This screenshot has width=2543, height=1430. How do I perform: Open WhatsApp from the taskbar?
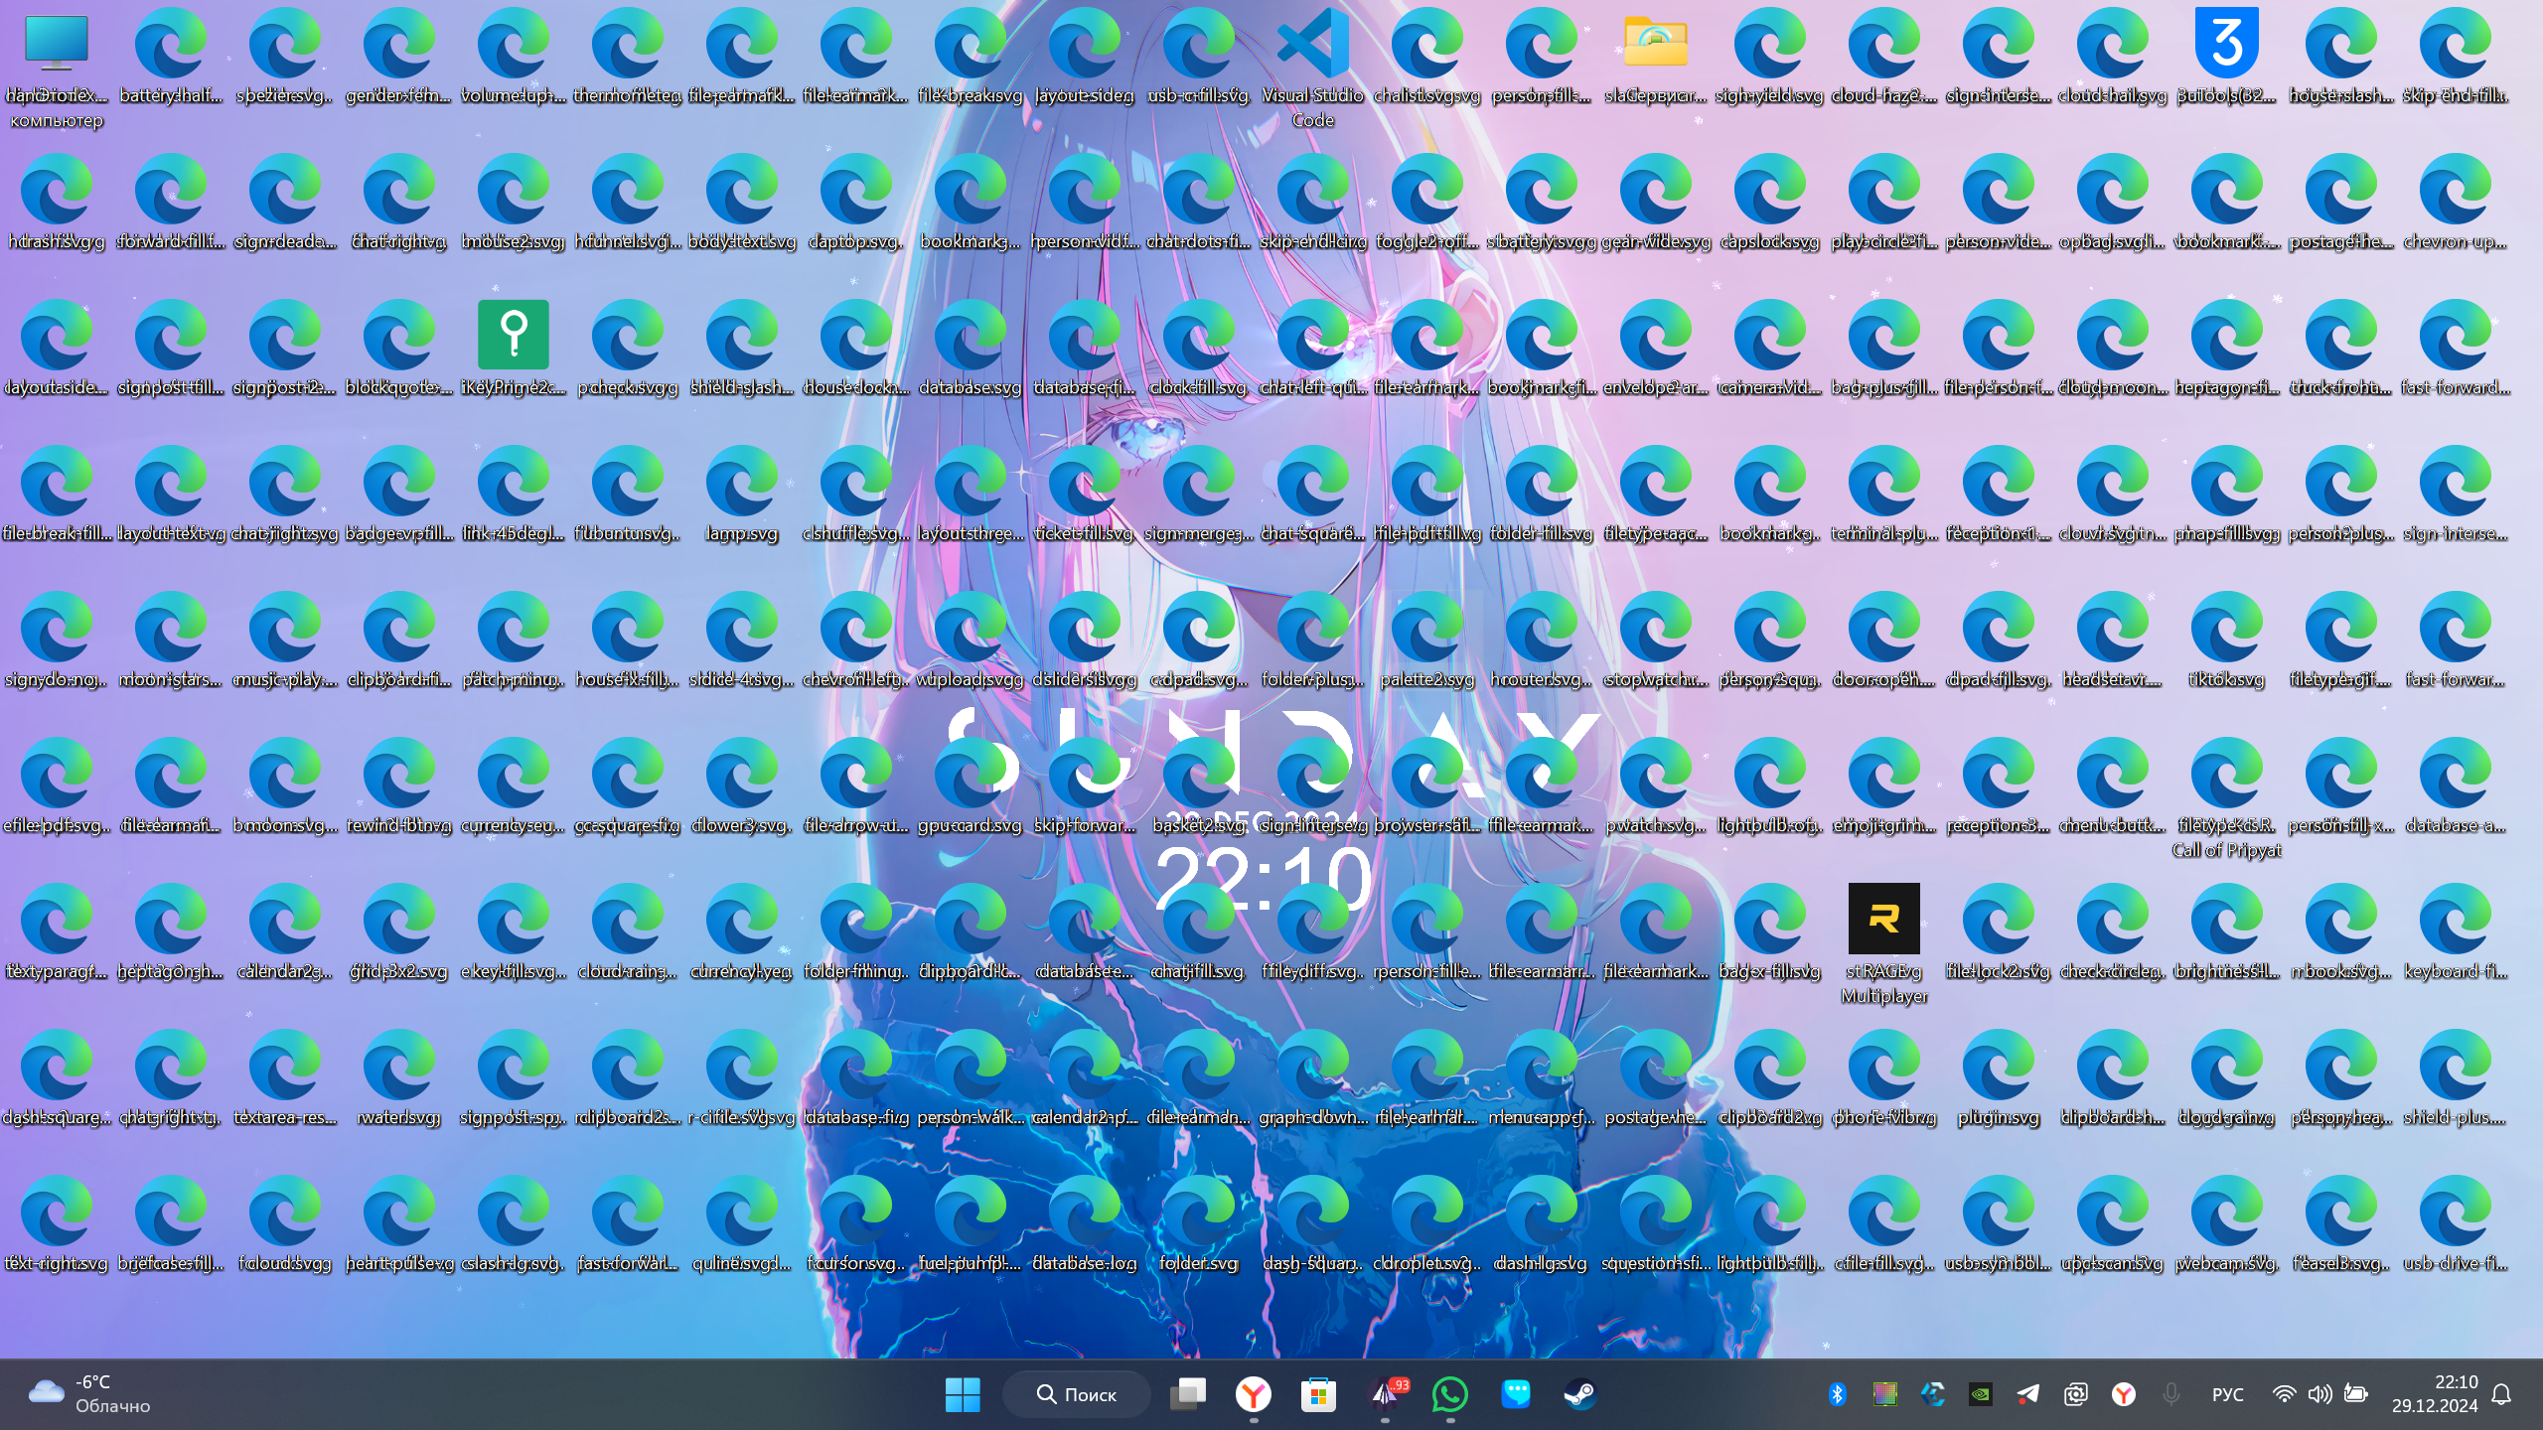coord(1450,1394)
